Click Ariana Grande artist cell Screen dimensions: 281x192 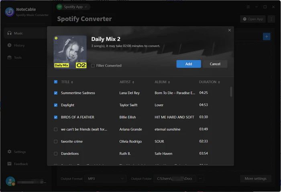(130, 129)
